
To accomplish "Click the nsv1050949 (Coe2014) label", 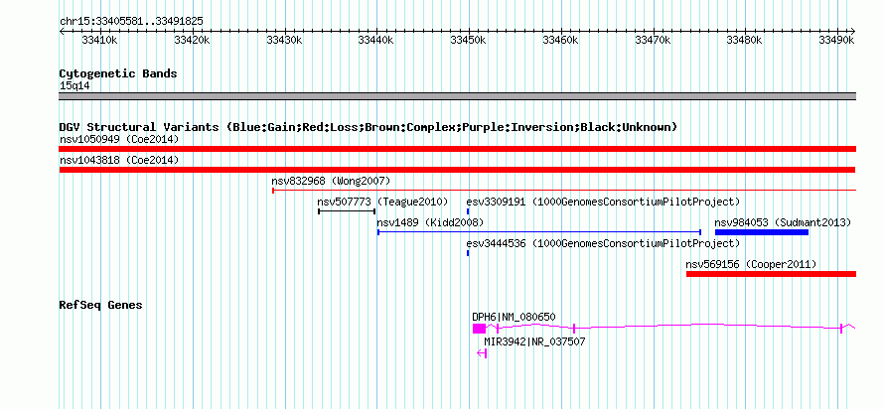I will click(118, 139).
